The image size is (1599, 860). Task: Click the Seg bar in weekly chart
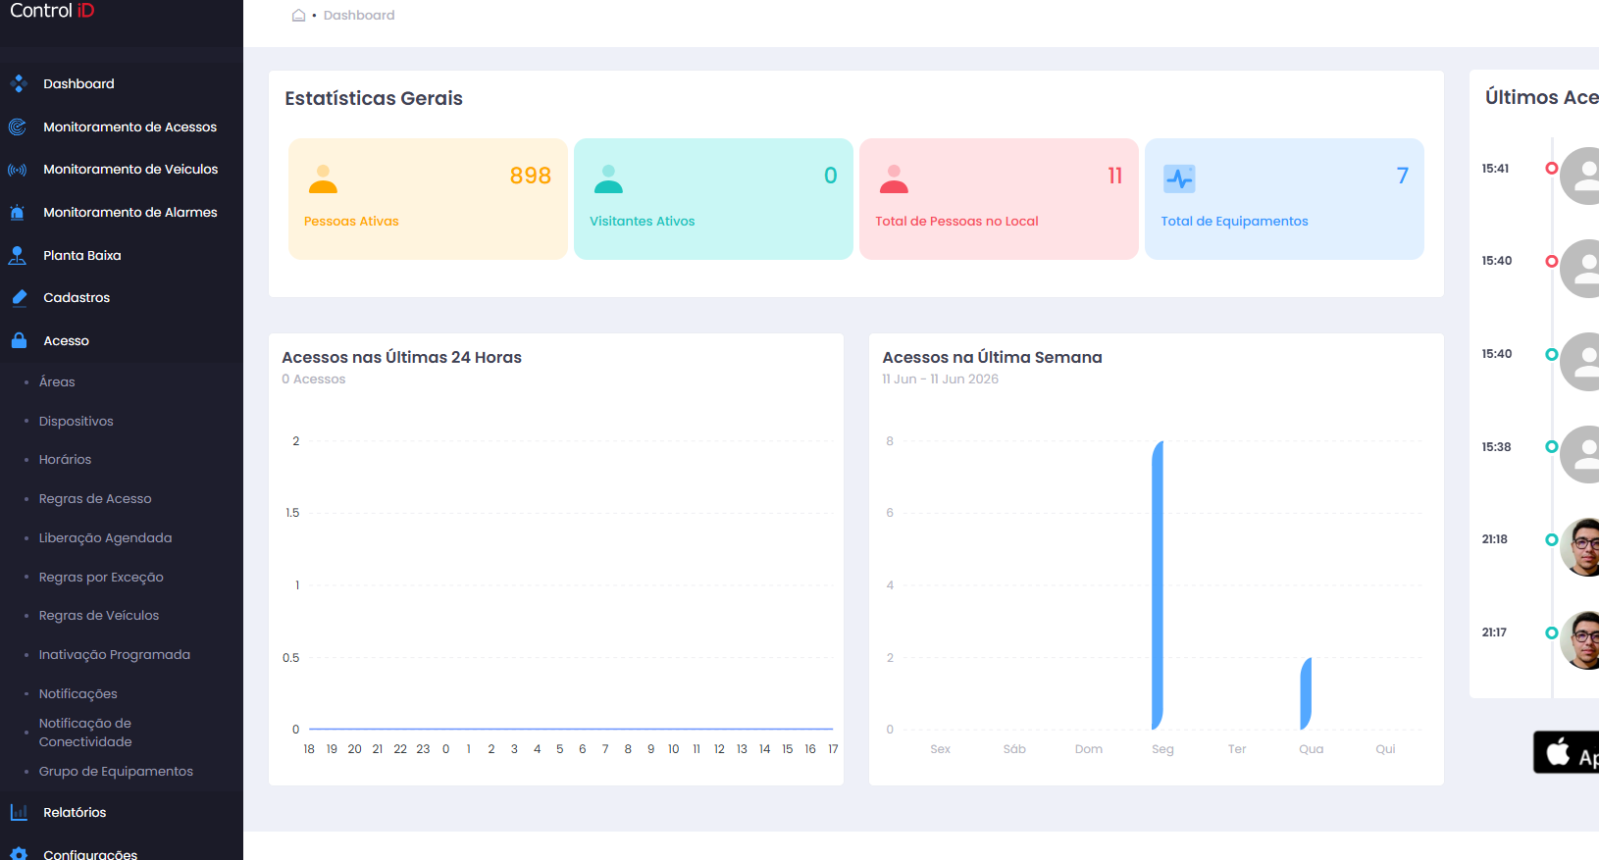point(1158,584)
